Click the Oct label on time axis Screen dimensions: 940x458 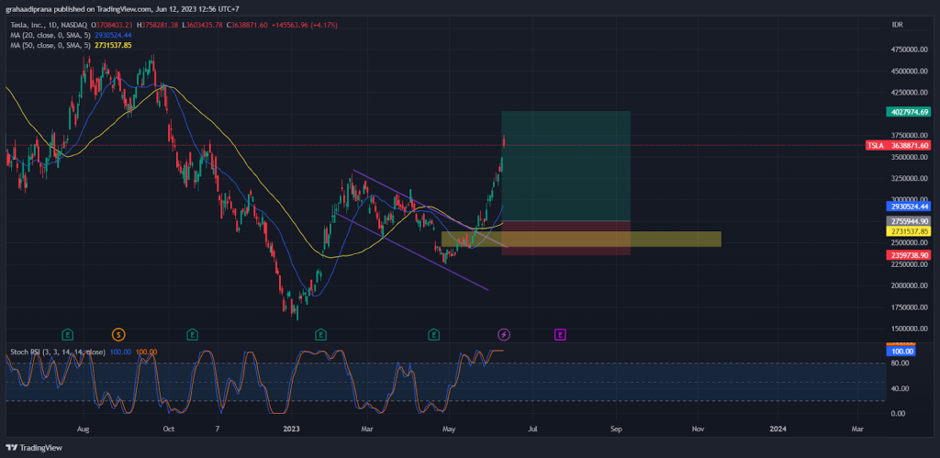coord(169,430)
